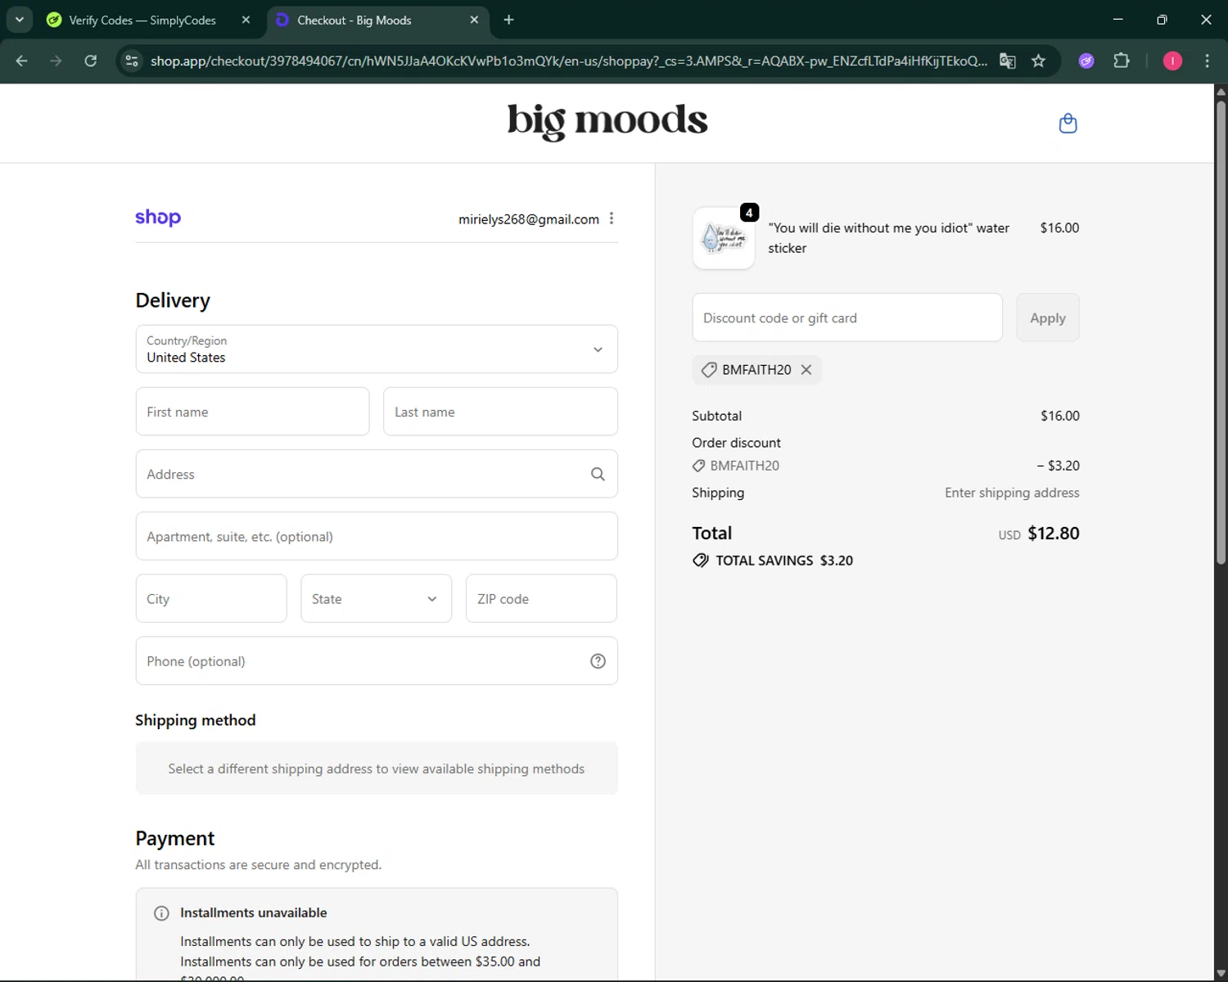This screenshot has height=982, width=1228.
Task: Click the tag icon in BMFAITH20 chip
Action: click(709, 370)
